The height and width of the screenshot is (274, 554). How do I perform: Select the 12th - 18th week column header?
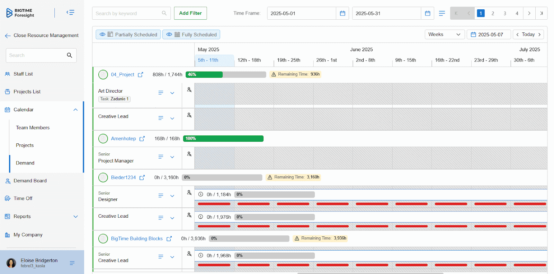click(x=249, y=60)
